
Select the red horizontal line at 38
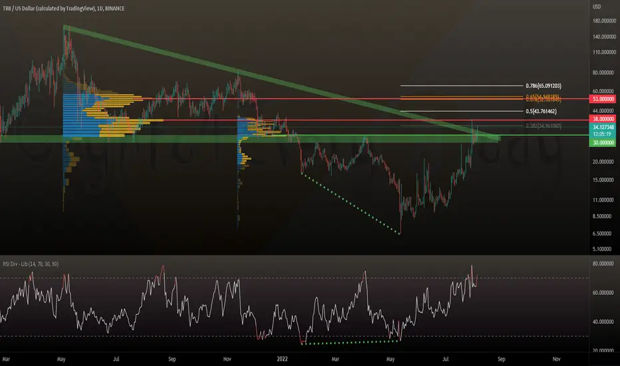(x=376, y=120)
